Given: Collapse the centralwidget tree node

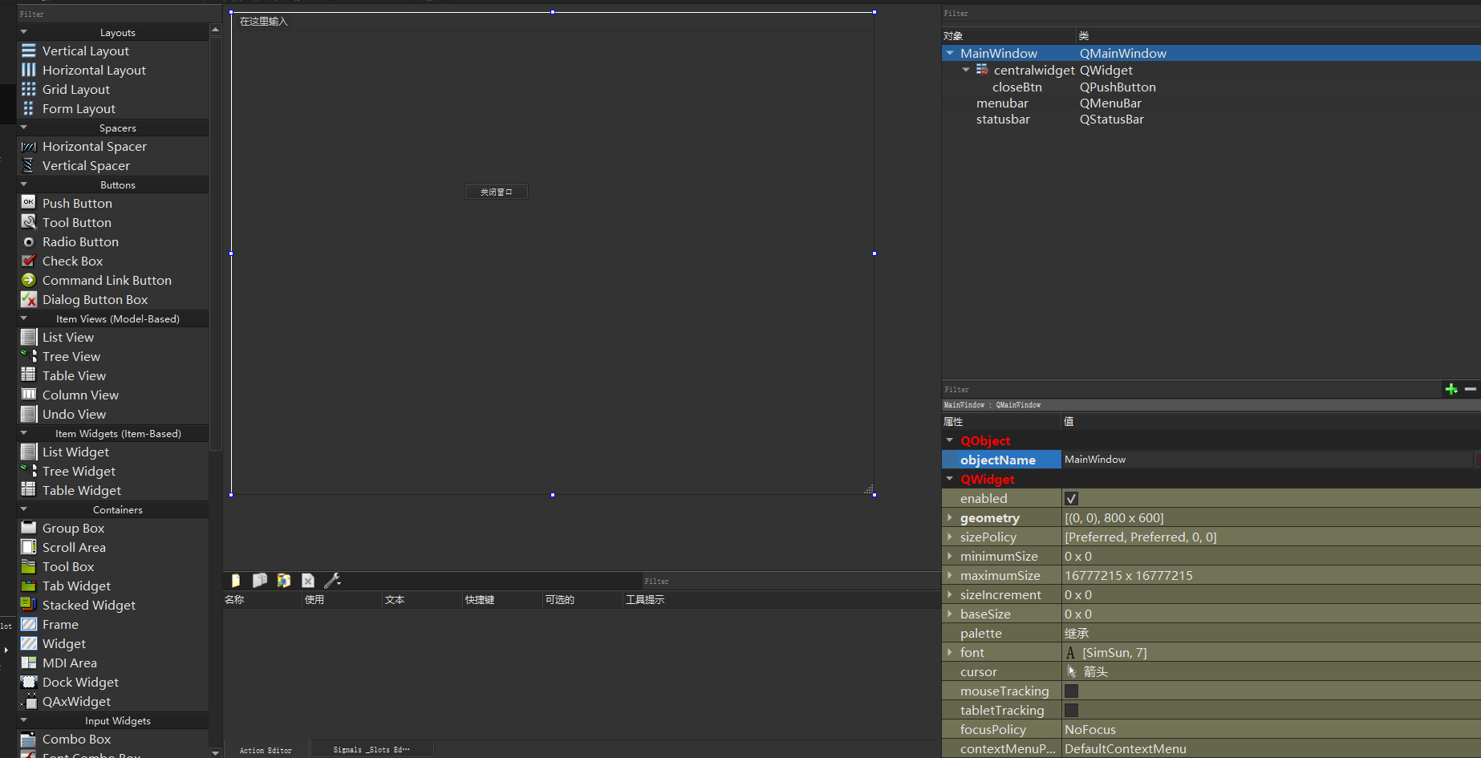Looking at the screenshot, I should click(x=966, y=71).
